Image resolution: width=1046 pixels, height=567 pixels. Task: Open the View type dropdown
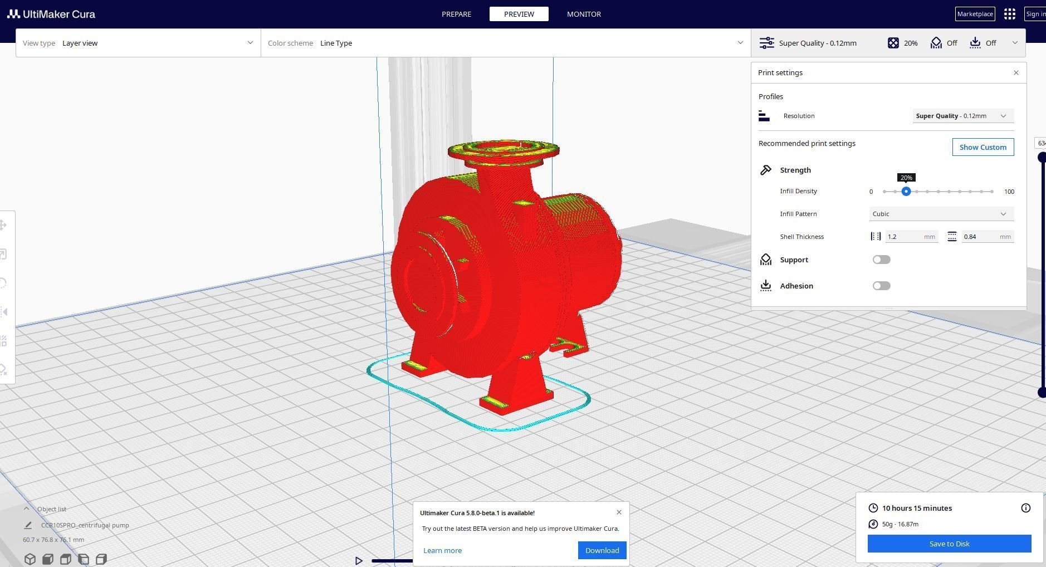pos(138,43)
